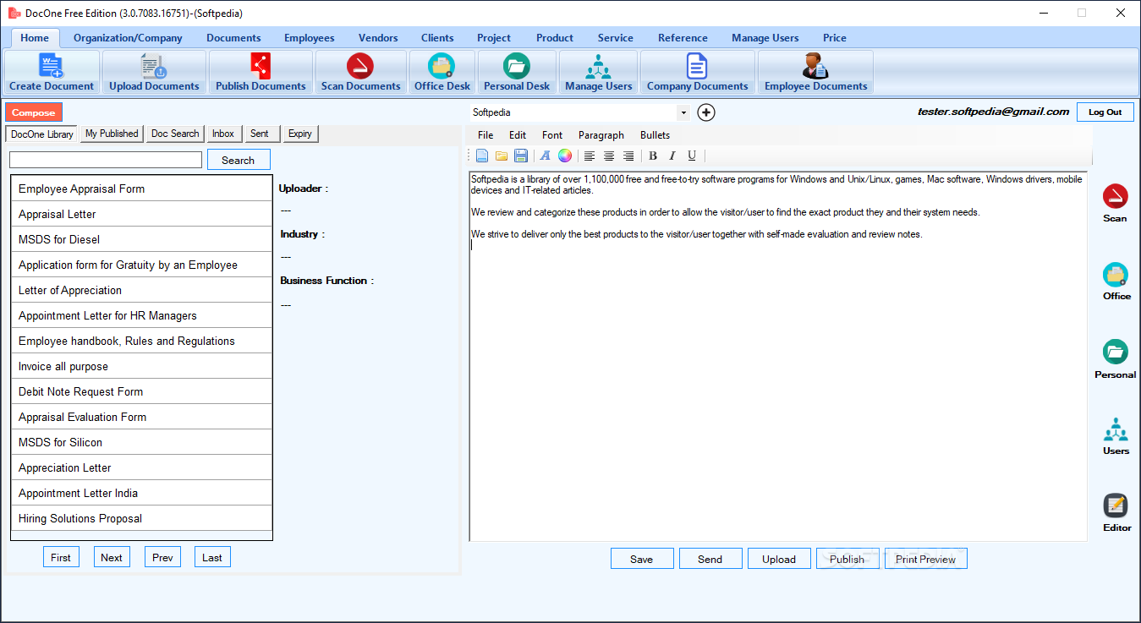Open the editor Edit menu
This screenshot has height=623, width=1141.
coord(518,135)
